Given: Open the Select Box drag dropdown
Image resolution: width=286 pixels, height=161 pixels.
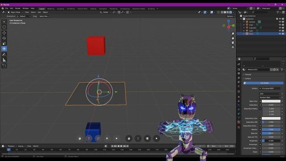Looking at the screenshot, I should click(x=44, y=16).
